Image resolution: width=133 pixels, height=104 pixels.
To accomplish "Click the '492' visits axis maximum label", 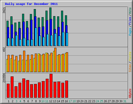I will coord(4,50).
